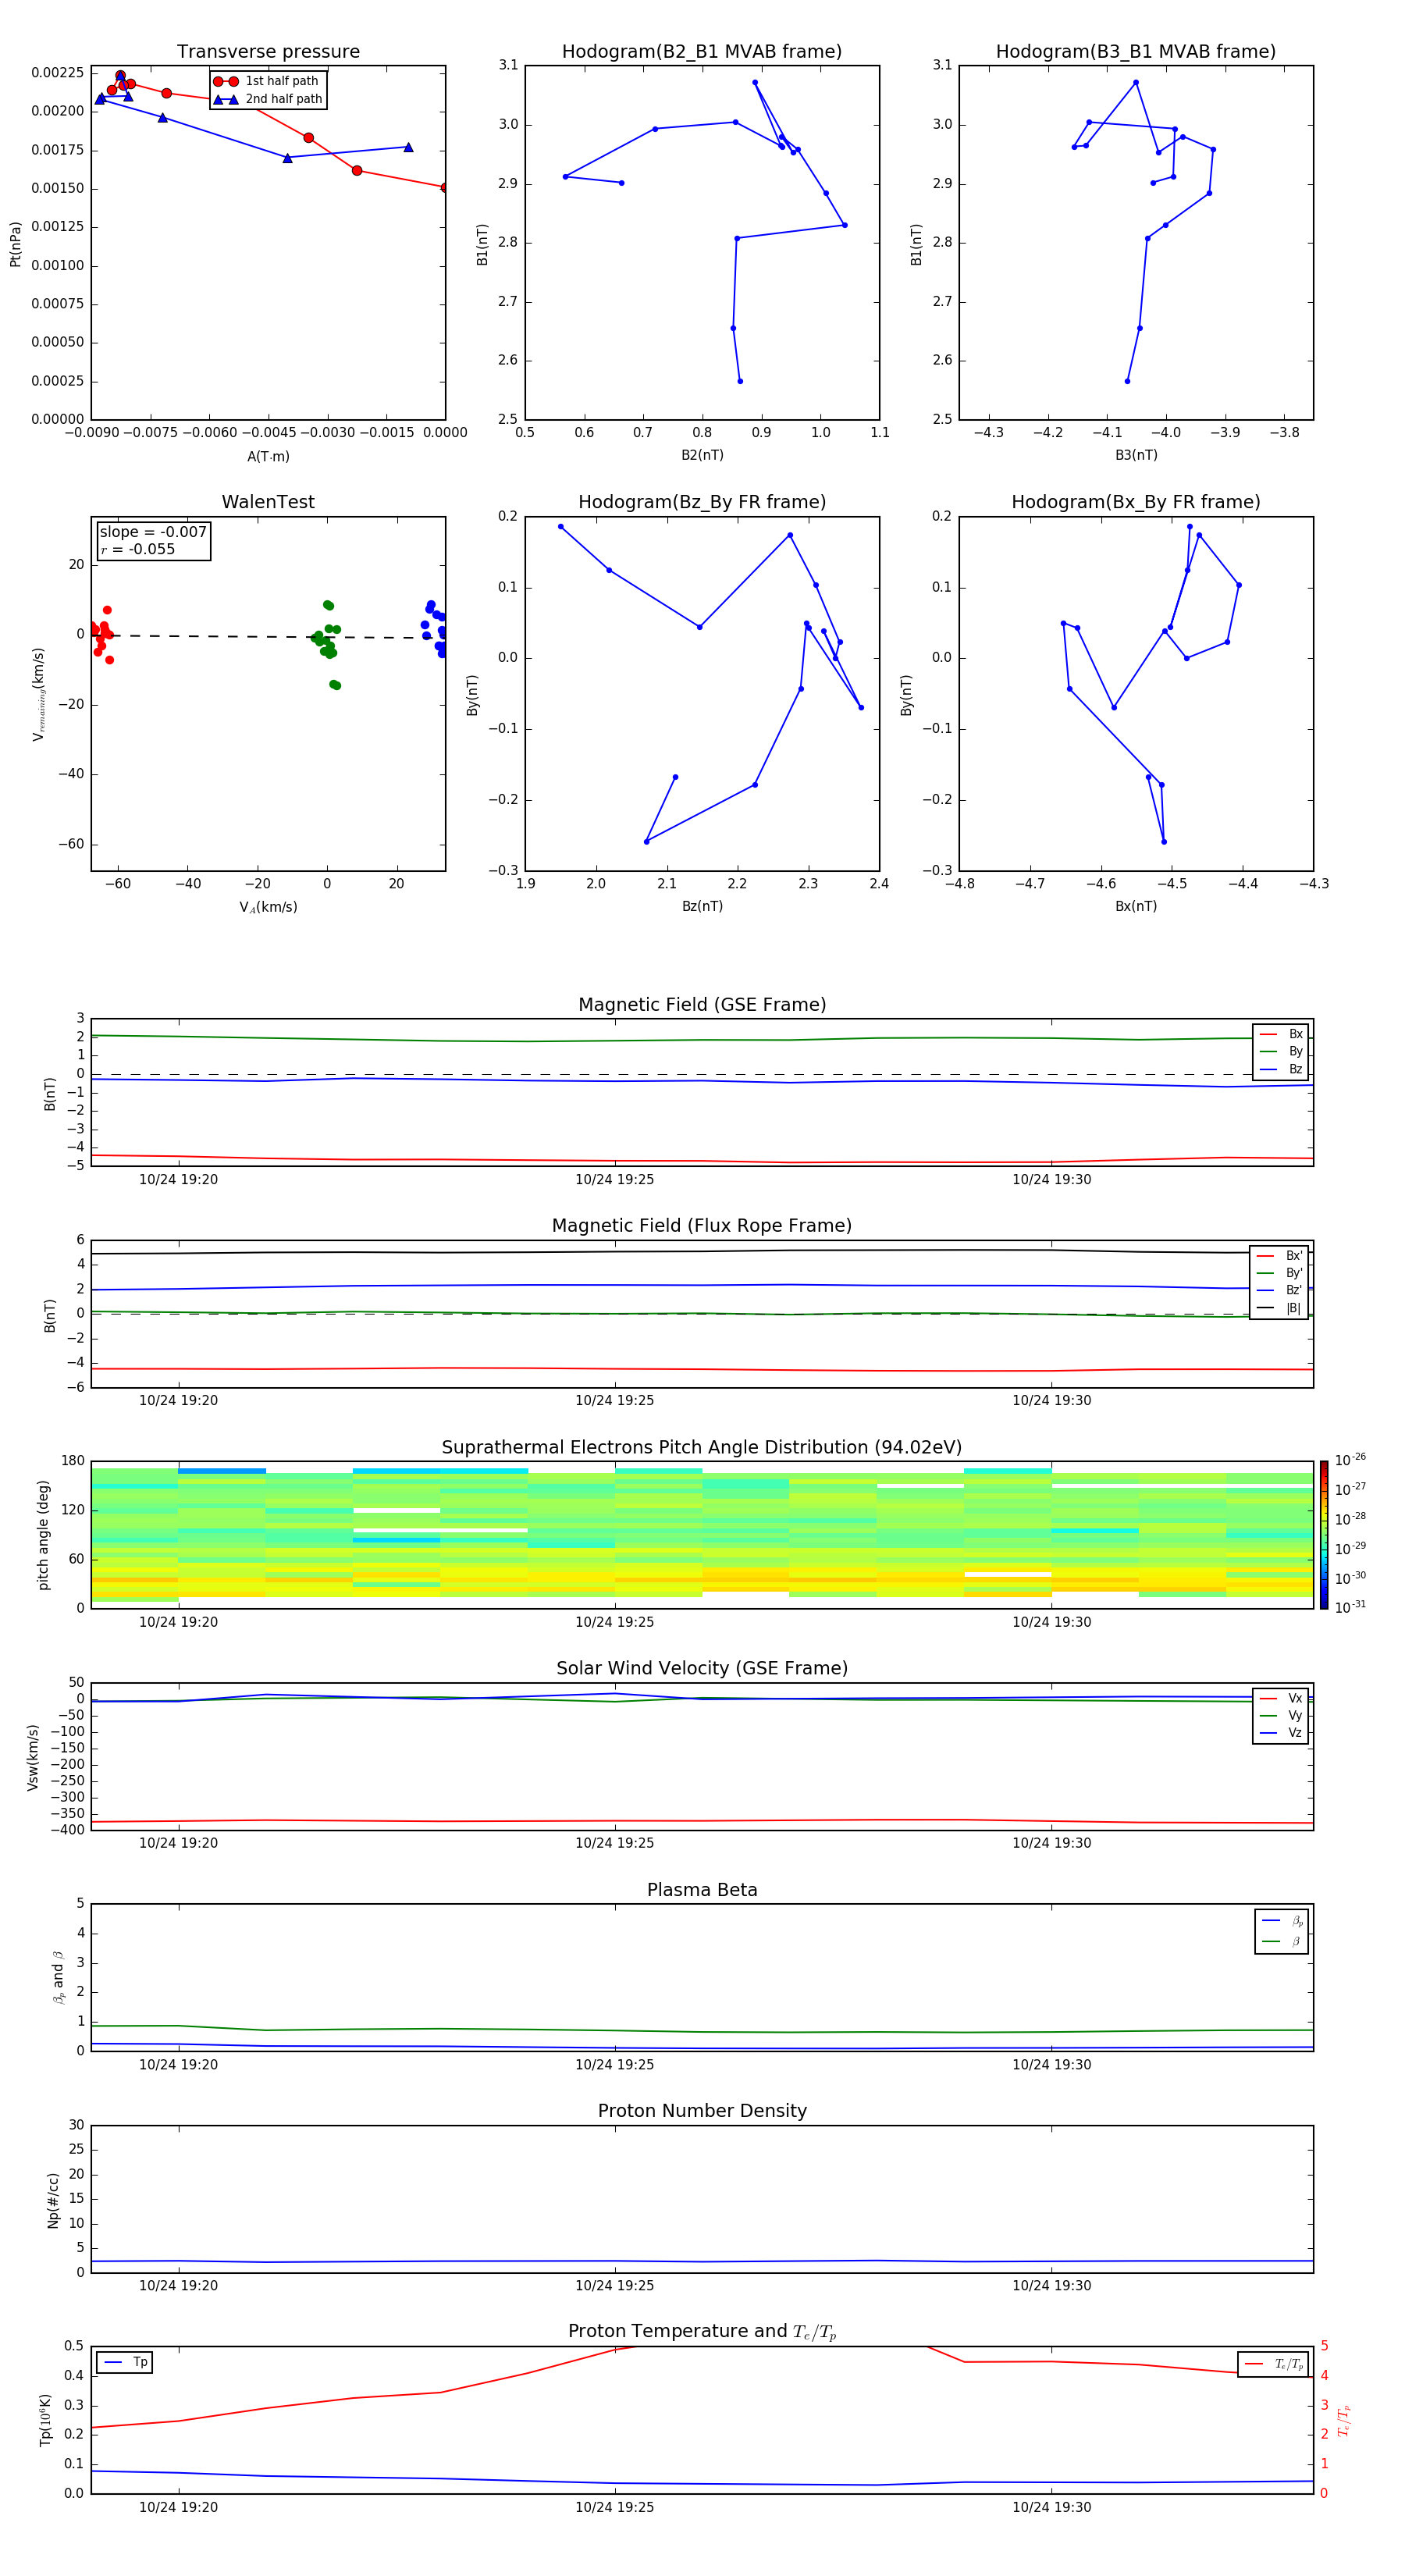Click the green beta curve in Plasma Beta plot
The height and width of the screenshot is (2576, 1405).
(702, 2030)
